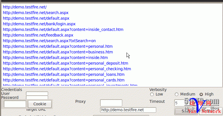Open the demo.testfire.net root URL link
This screenshot has width=223, height=116.
(x=25, y=7)
